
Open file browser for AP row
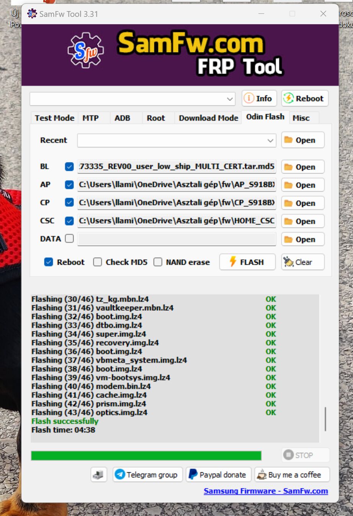(x=303, y=185)
